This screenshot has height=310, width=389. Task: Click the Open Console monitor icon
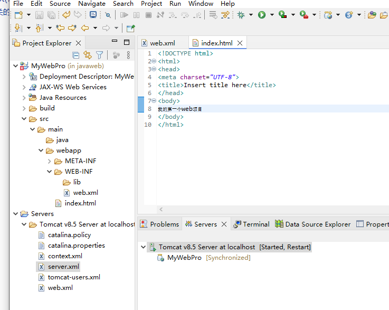tap(93, 15)
